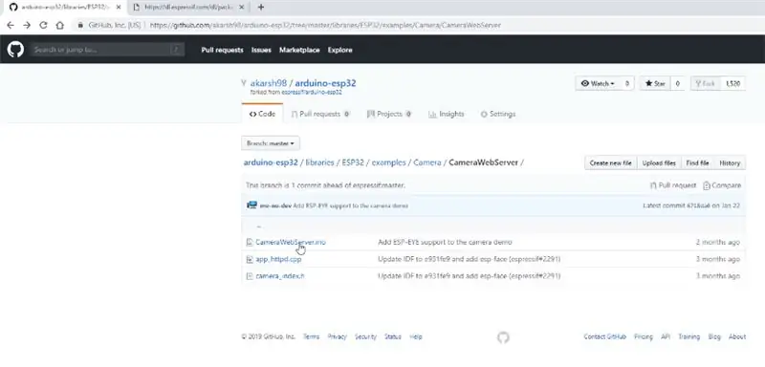
Task: Open CameraWebServer.ino file
Action: pos(291,242)
